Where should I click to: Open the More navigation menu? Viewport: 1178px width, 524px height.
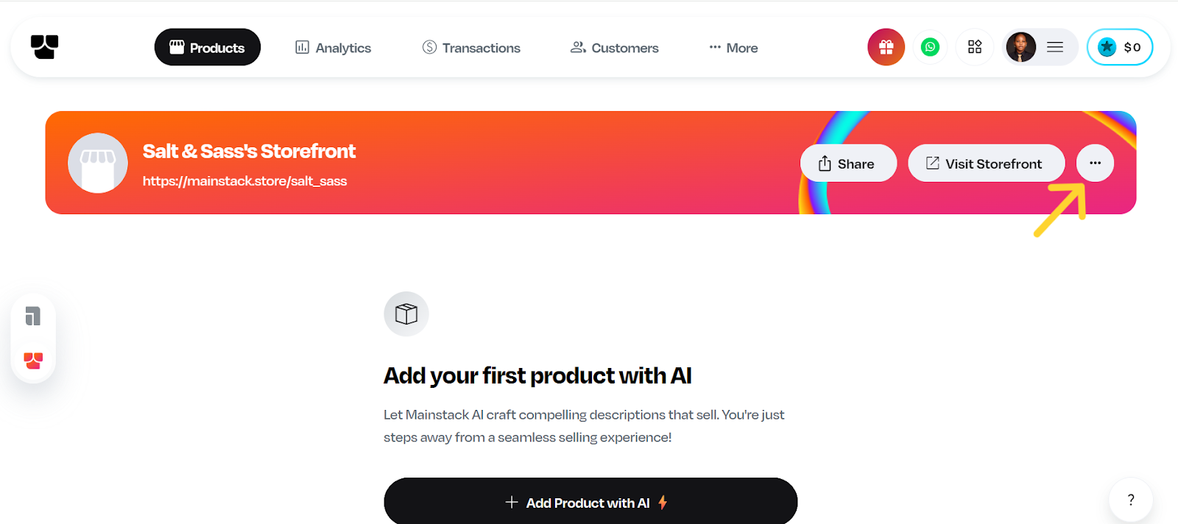(733, 47)
